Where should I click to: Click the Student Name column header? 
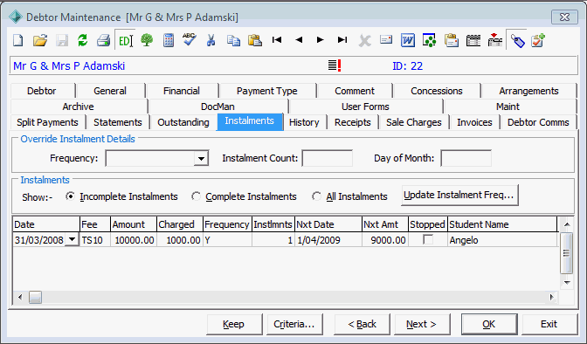tap(502, 224)
